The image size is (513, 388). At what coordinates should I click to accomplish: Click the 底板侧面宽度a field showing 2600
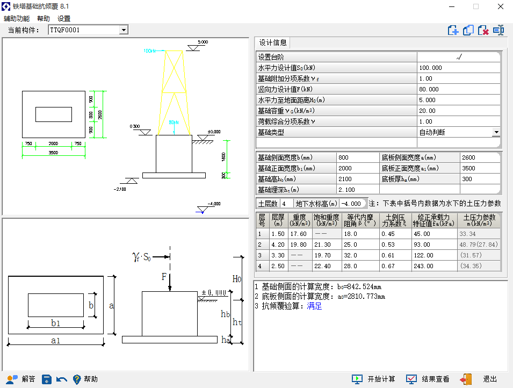click(x=480, y=157)
